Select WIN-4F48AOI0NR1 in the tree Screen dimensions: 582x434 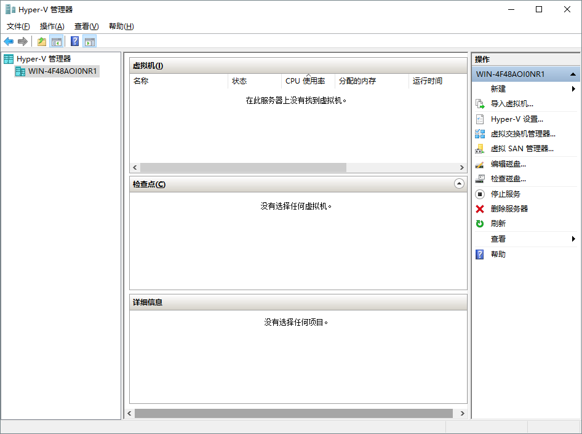pos(62,71)
